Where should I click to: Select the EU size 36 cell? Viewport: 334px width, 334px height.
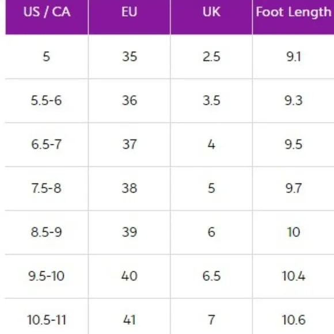click(x=130, y=101)
